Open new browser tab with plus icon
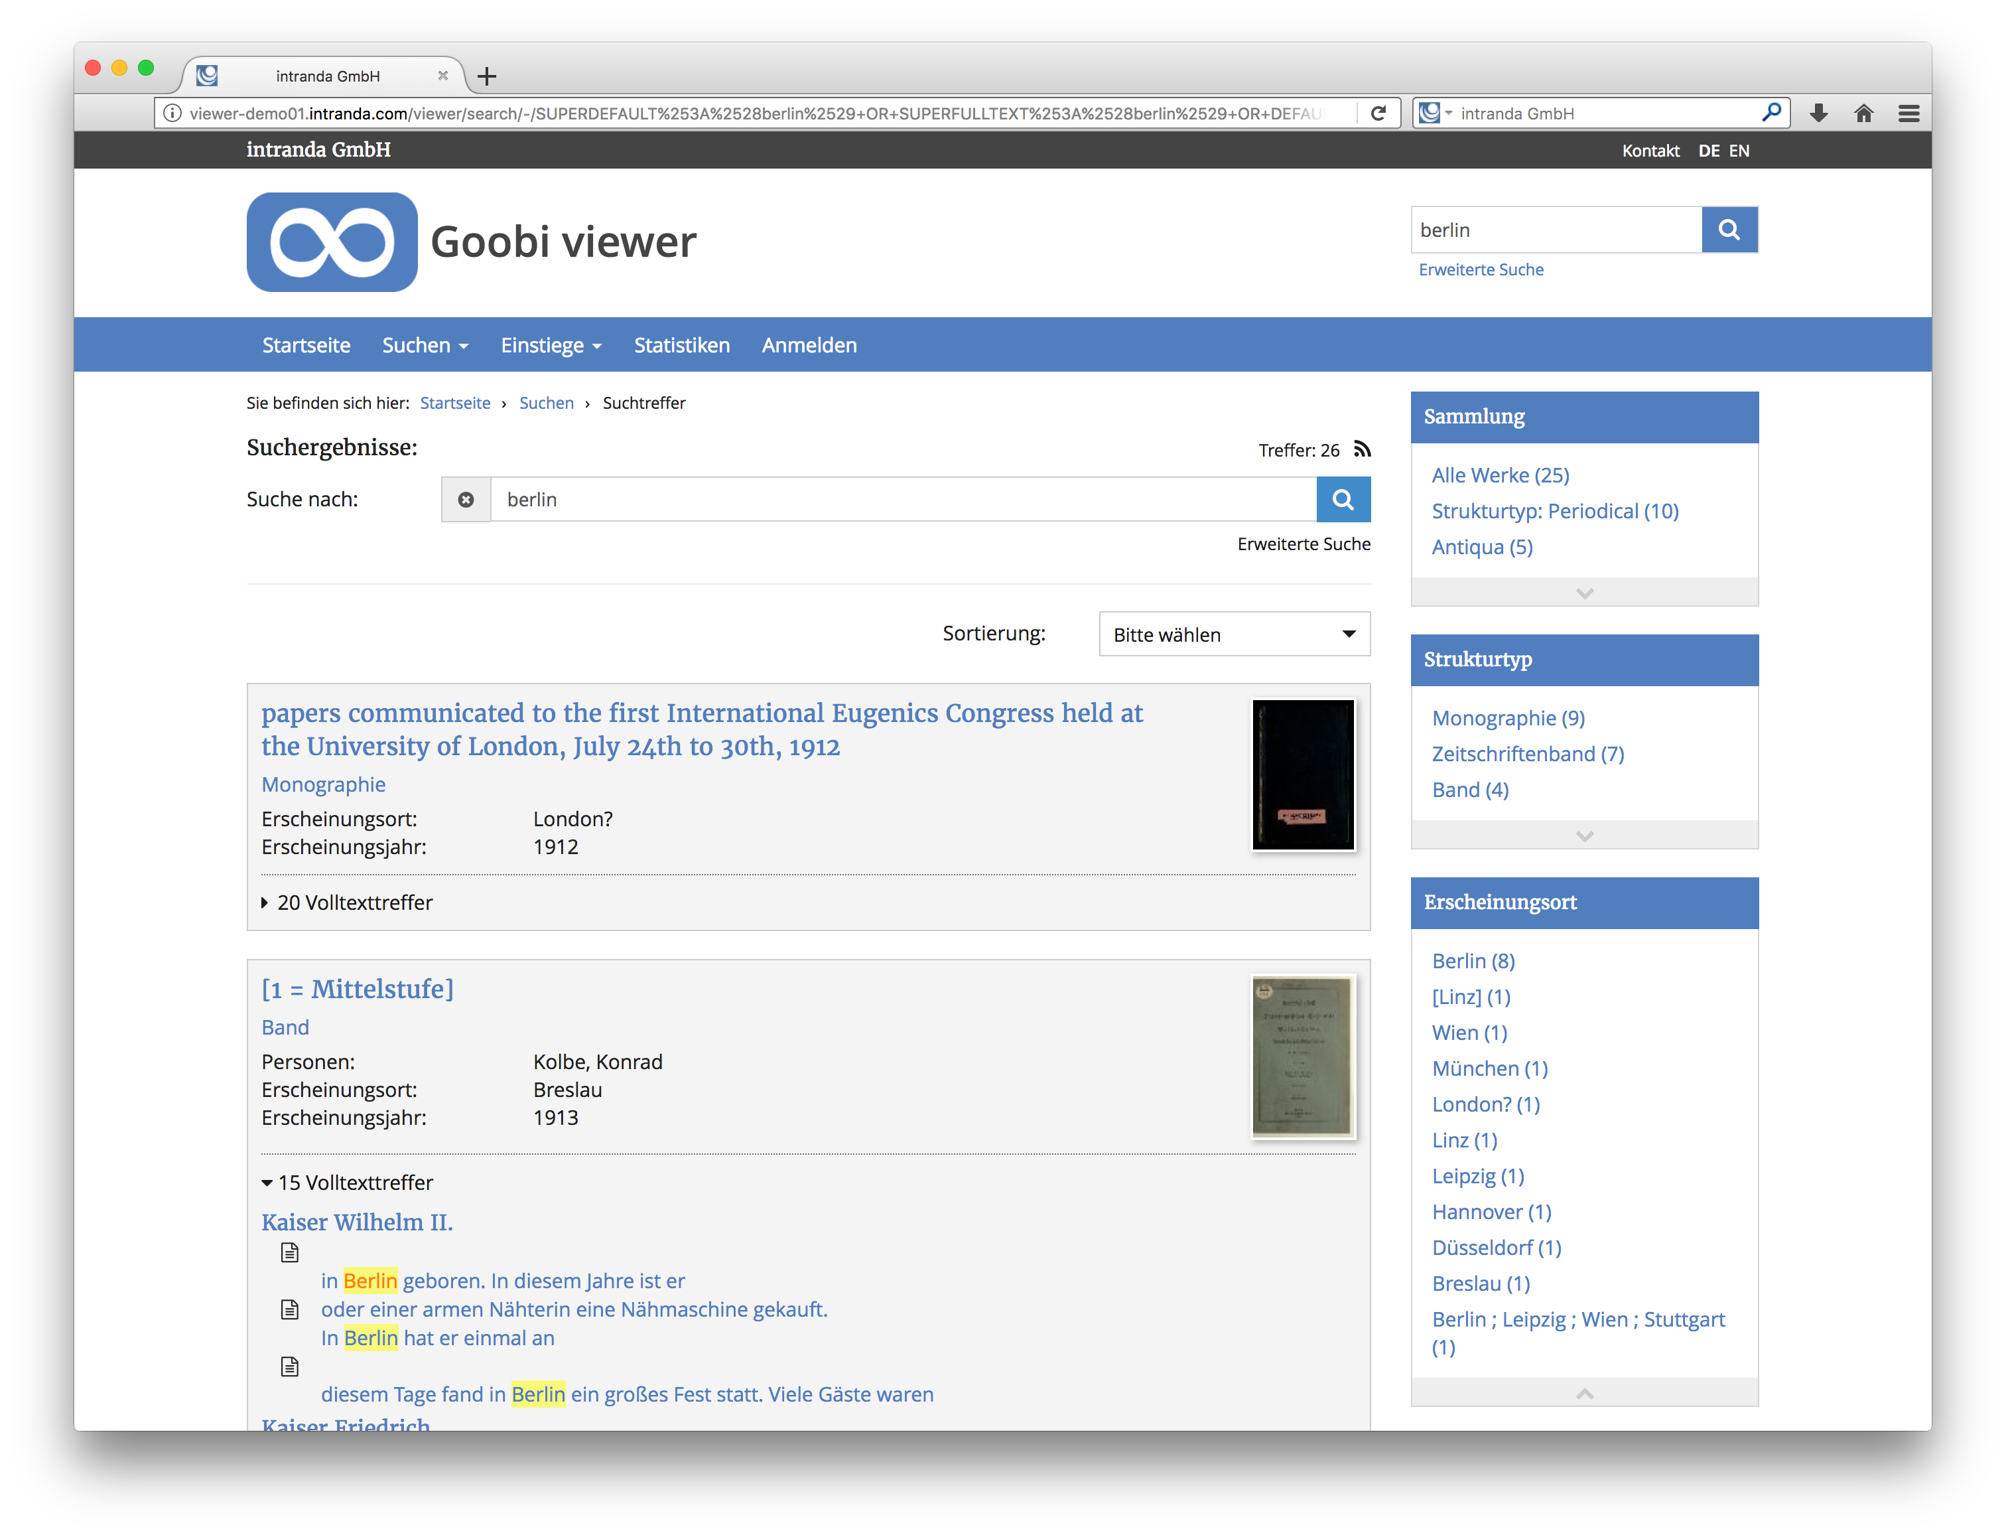2006x1537 pixels. click(488, 77)
